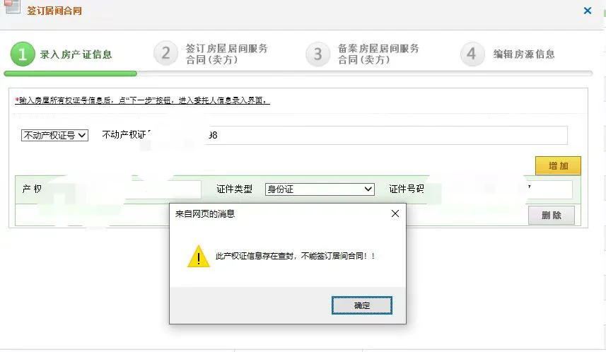Click the yellow warning triangle icon

pos(198,257)
